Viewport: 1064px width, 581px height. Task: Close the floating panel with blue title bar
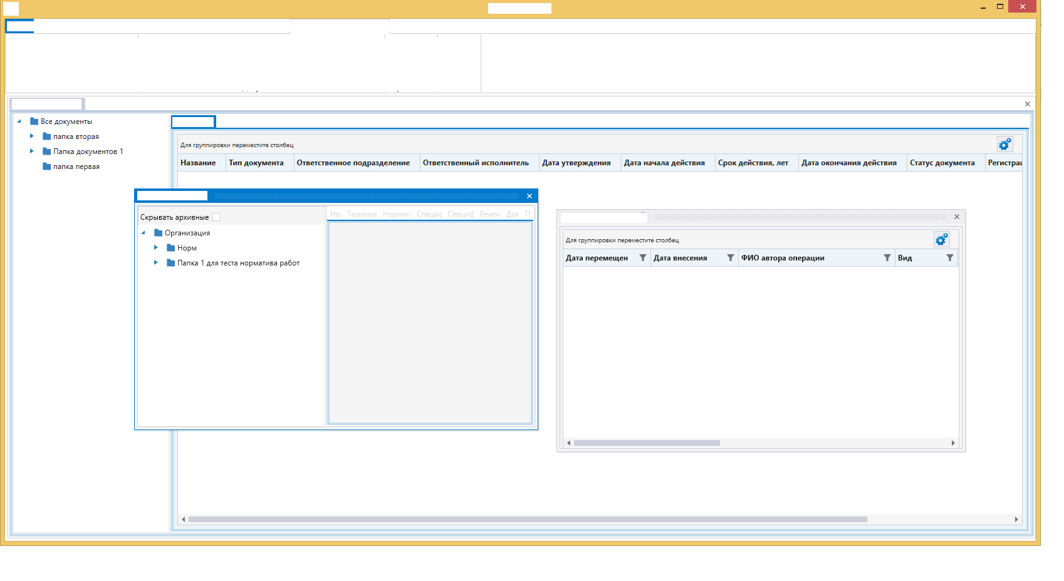(529, 196)
